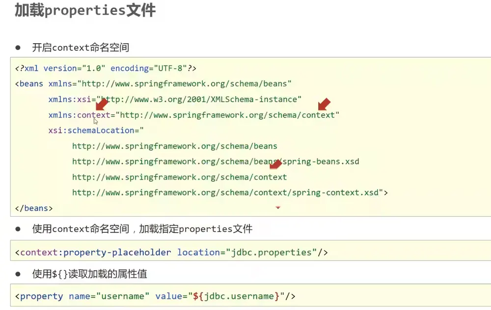The image size is (491, 310).
Task: Click the location value "jdbc.properties"
Action: pos(271,253)
